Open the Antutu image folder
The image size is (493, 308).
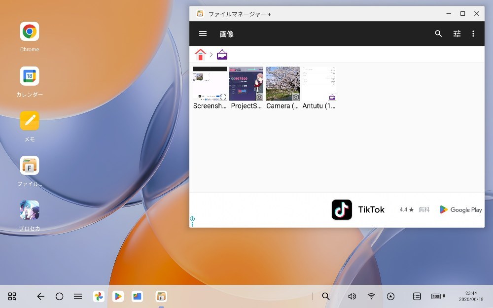click(319, 88)
